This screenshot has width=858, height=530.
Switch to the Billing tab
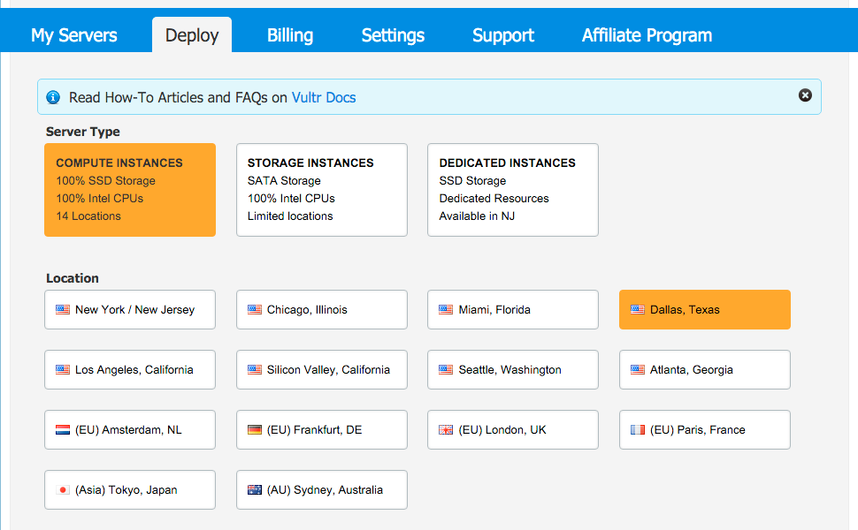[x=290, y=35]
